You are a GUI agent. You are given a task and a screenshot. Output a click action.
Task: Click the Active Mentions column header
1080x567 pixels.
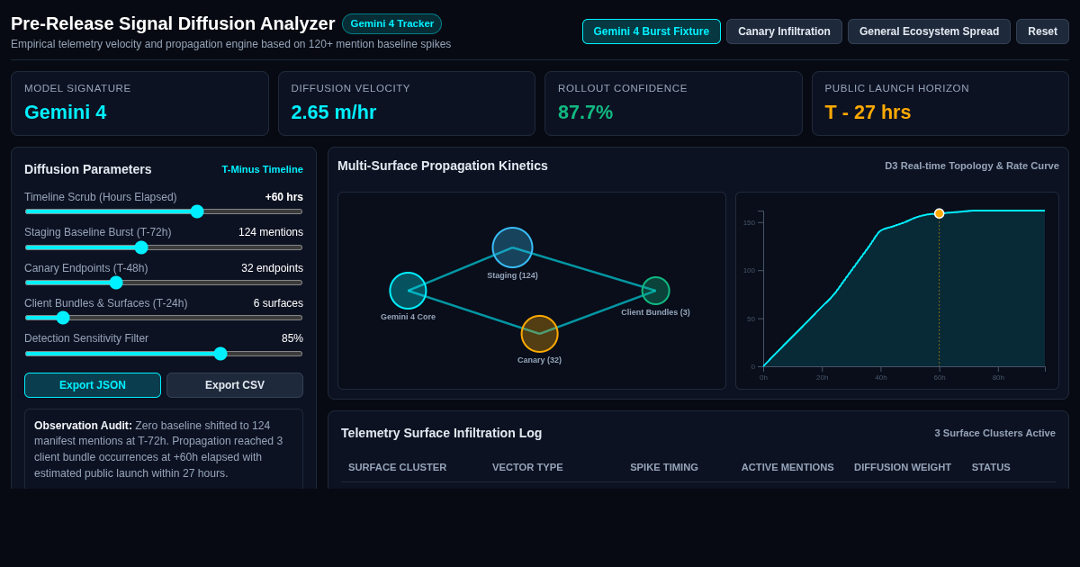click(x=787, y=467)
